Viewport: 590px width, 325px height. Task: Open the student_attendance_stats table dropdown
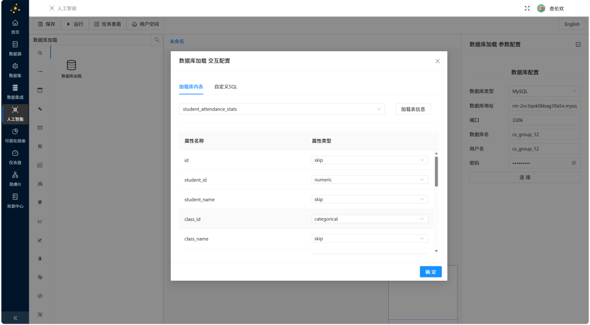click(282, 109)
